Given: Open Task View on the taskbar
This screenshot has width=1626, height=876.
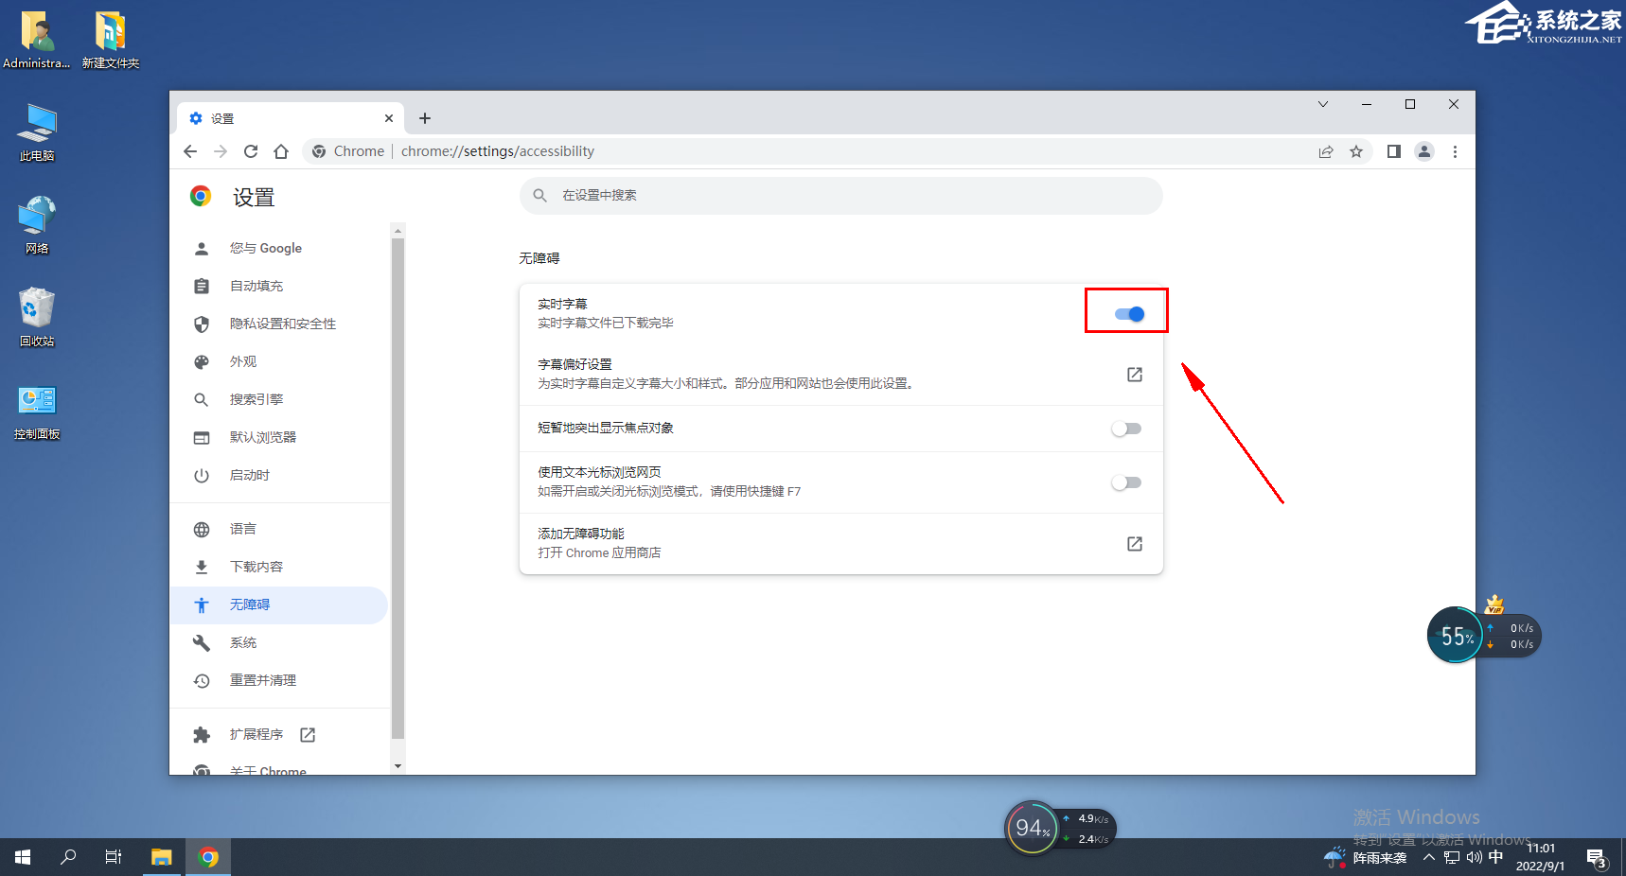Looking at the screenshot, I should click(114, 857).
